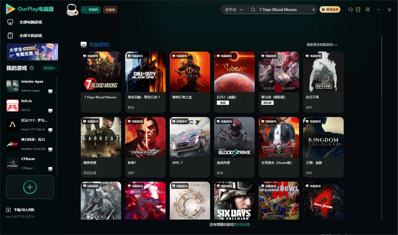
Task: Click the download queue icon
Action: pyautogui.click(x=8, y=210)
